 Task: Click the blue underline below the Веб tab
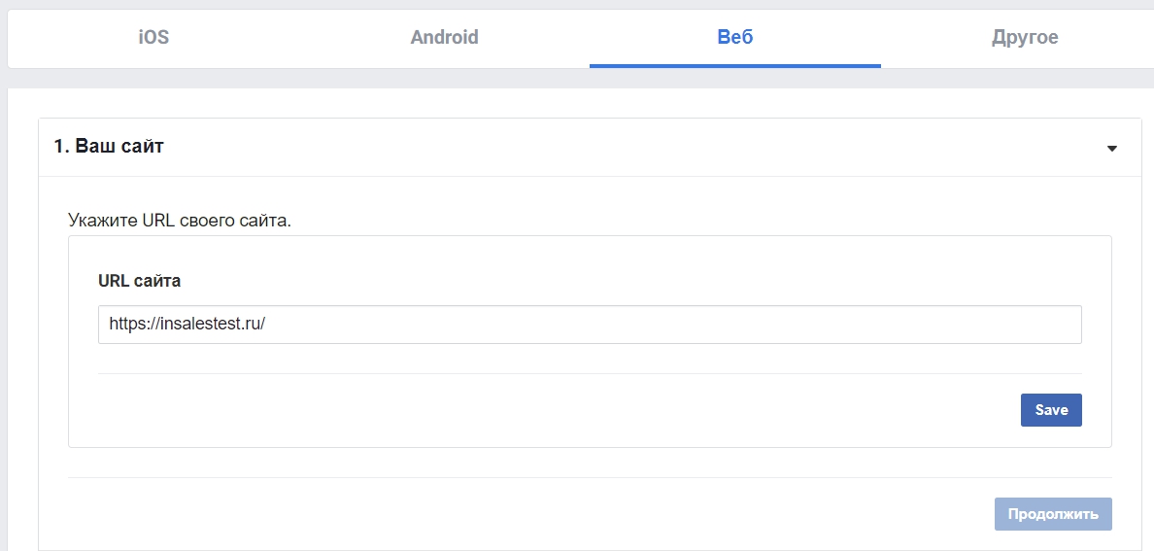click(x=735, y=66)
